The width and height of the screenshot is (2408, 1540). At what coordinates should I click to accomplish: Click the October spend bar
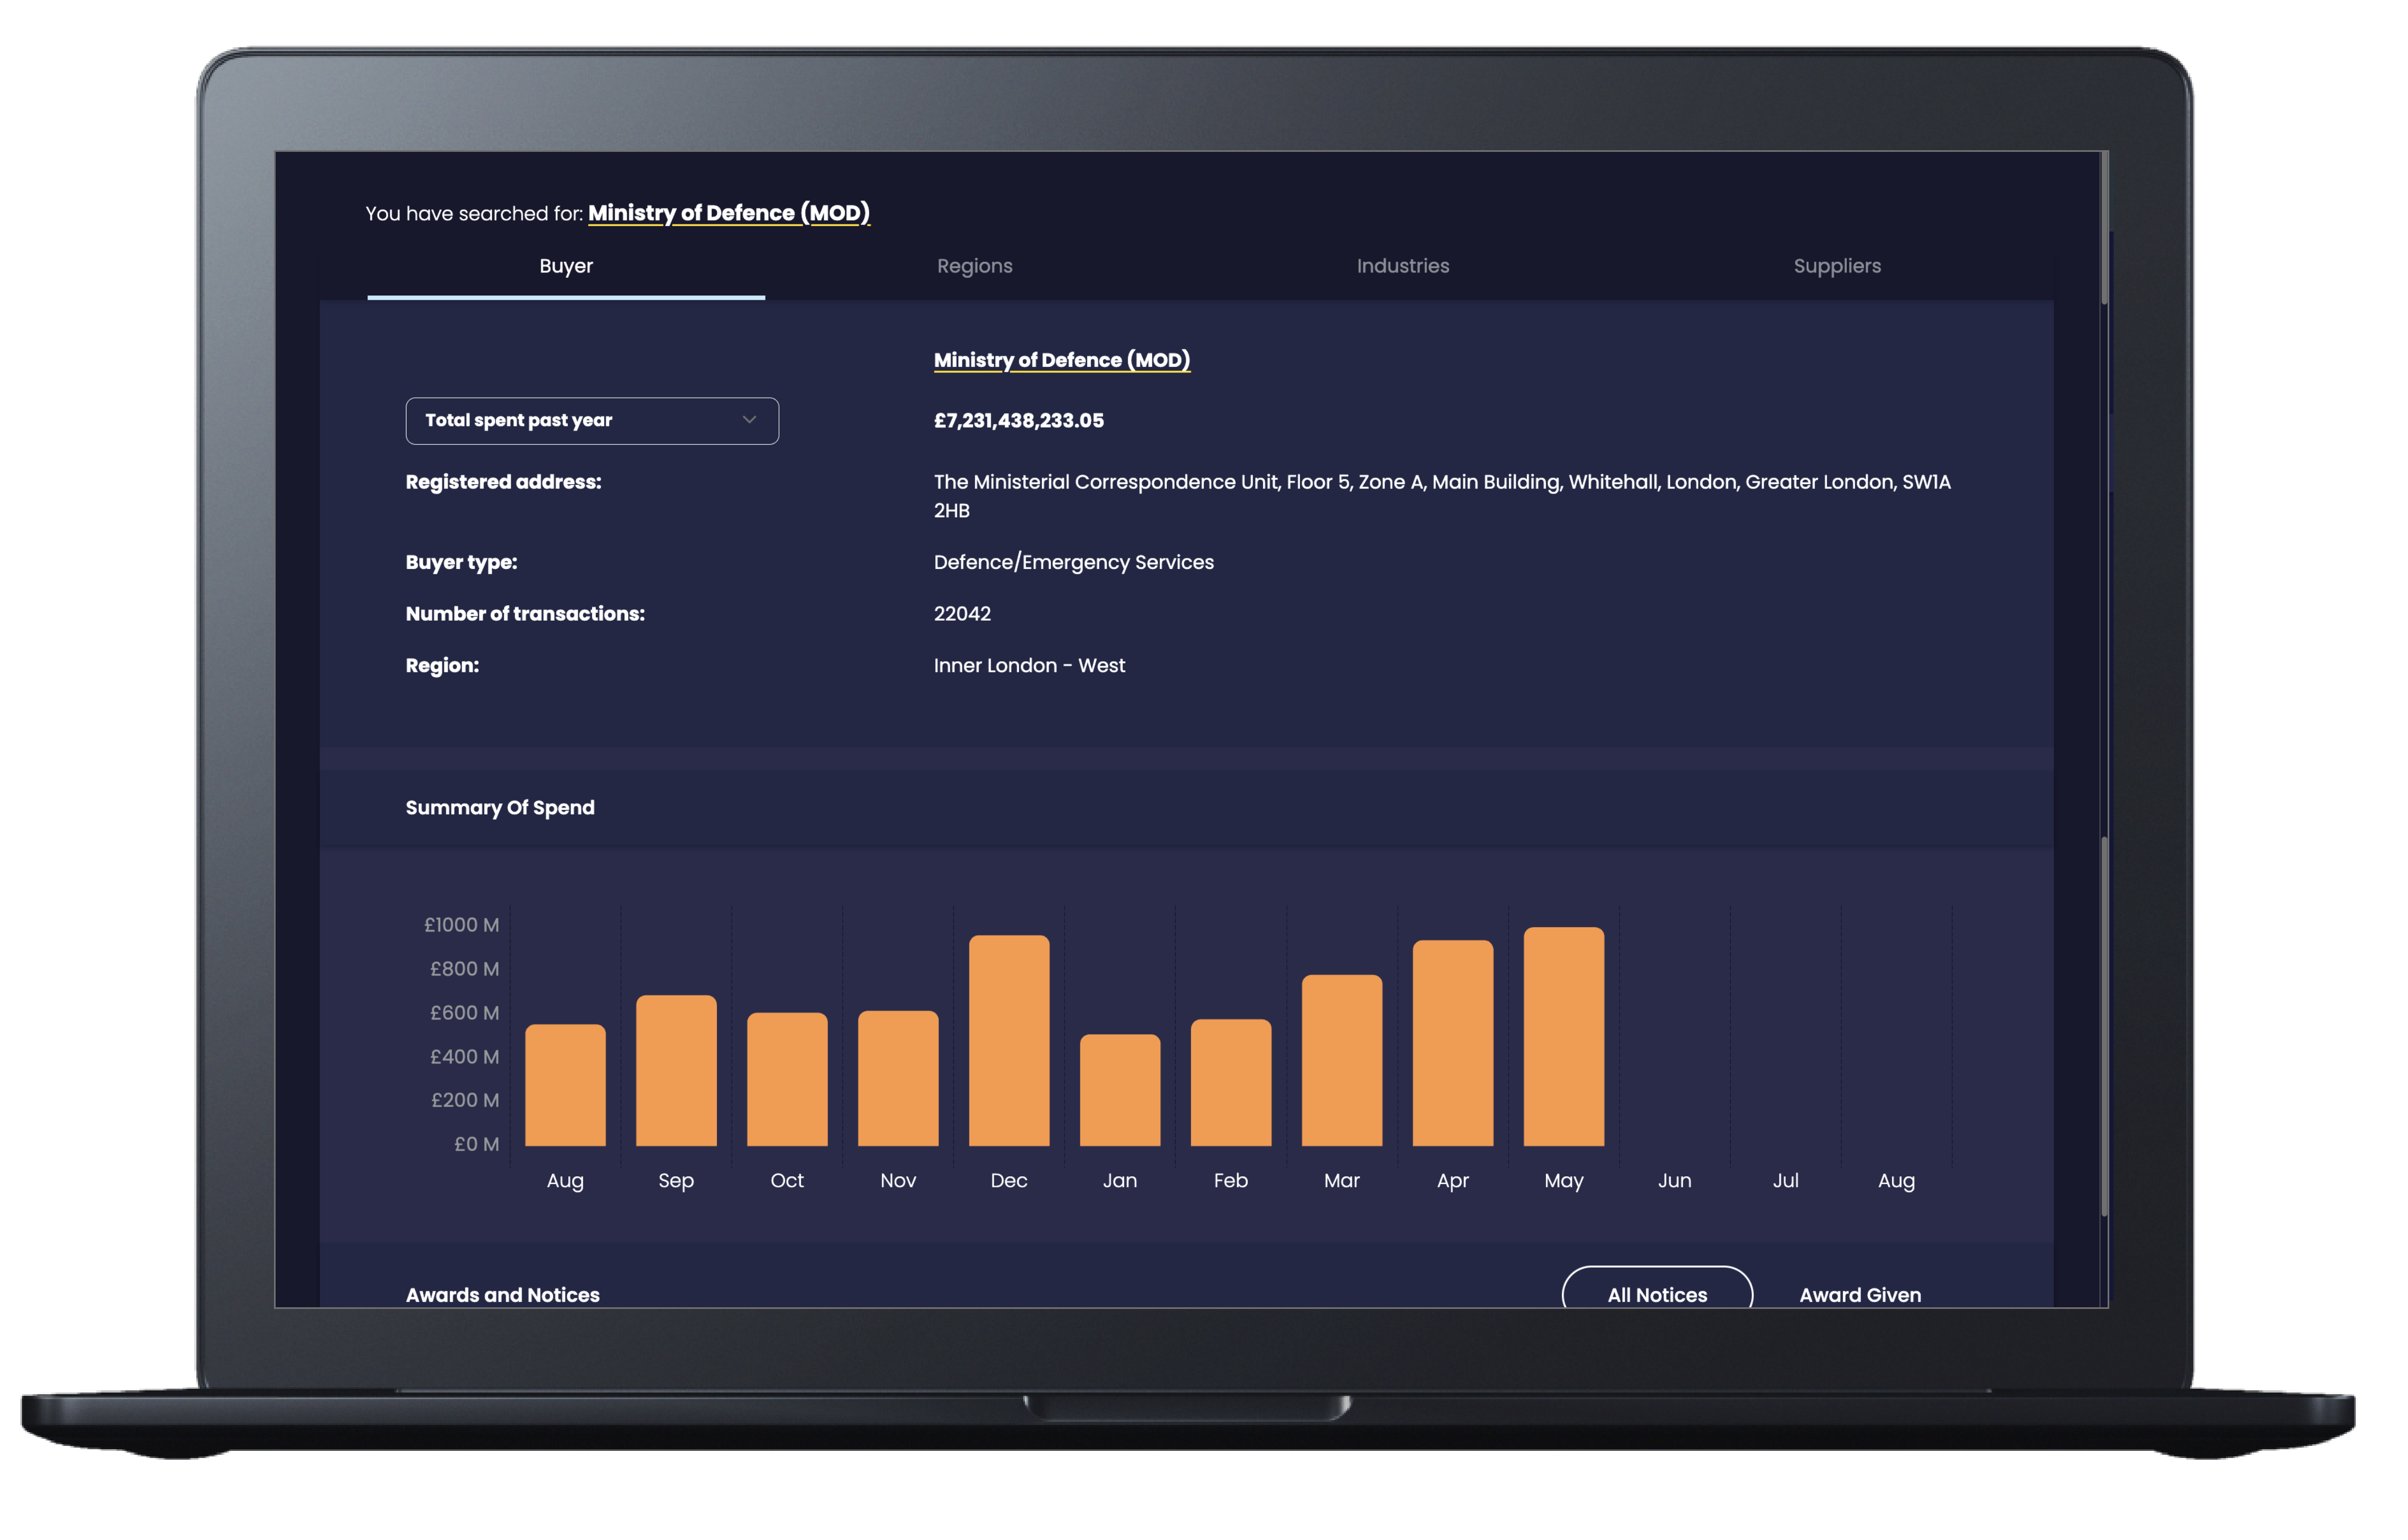tap(787, 1080)
